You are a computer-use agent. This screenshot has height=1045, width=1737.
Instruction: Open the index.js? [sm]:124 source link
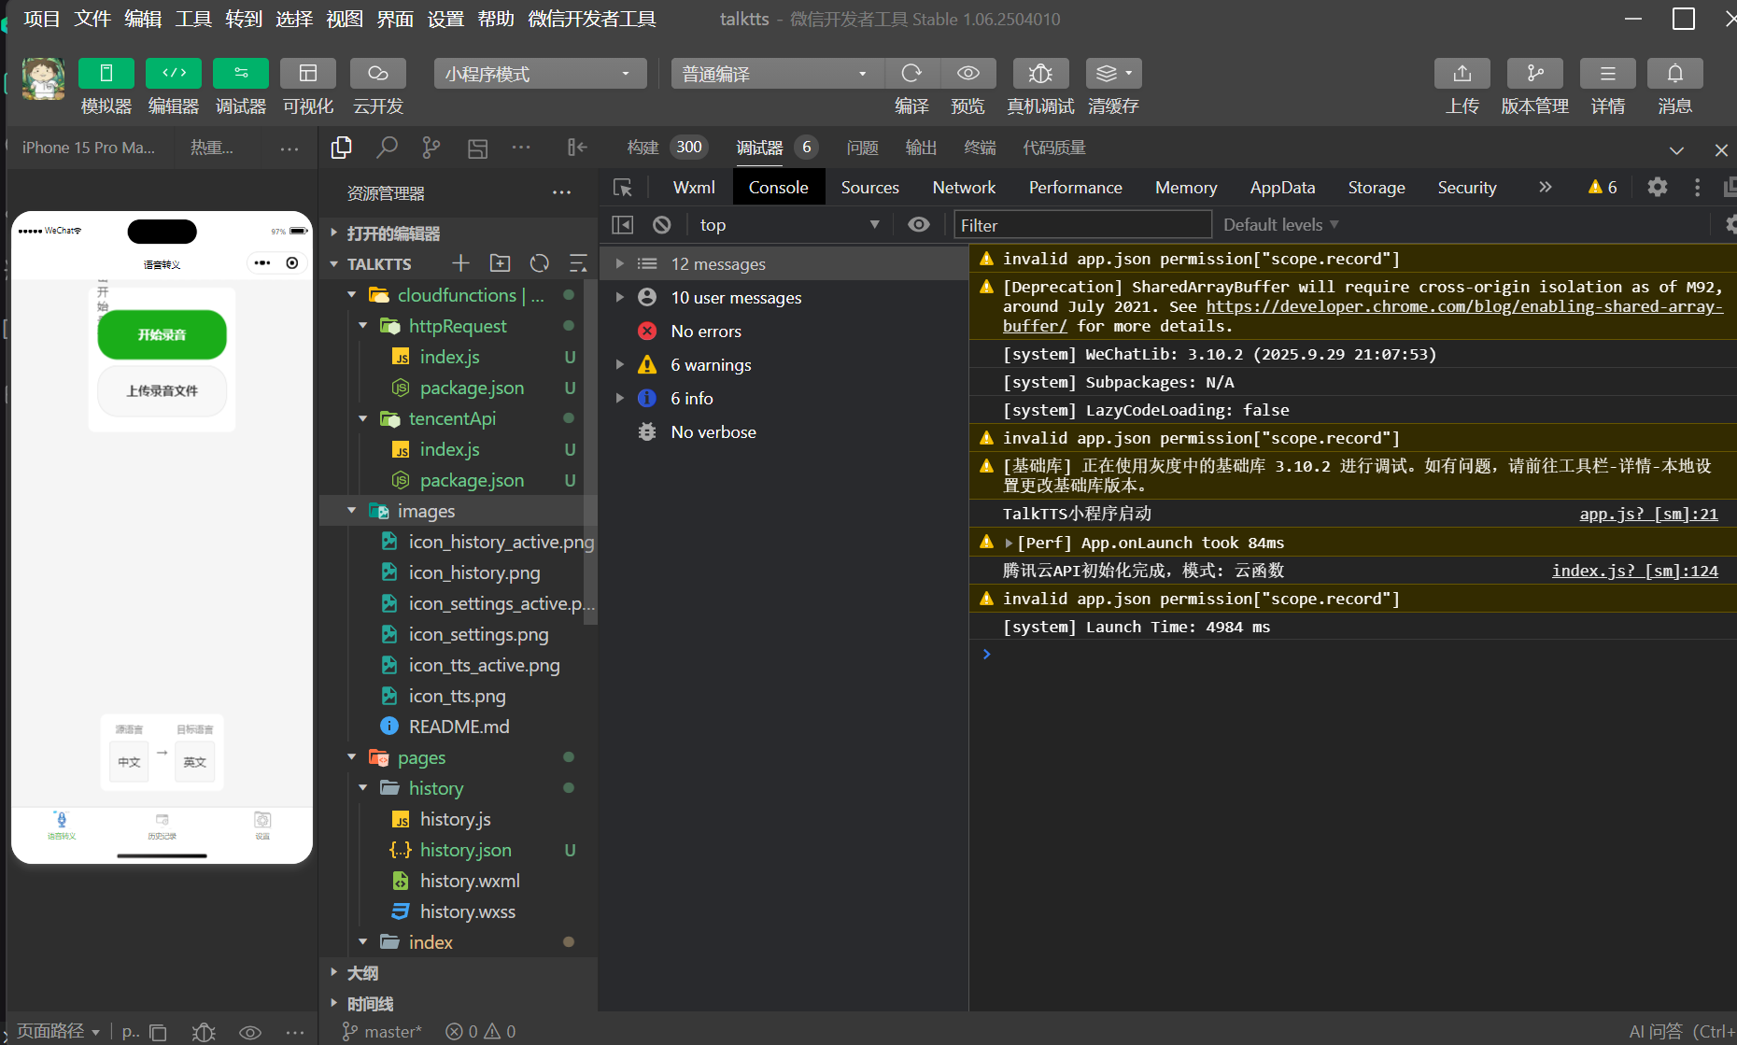(x=1635, y=571)
